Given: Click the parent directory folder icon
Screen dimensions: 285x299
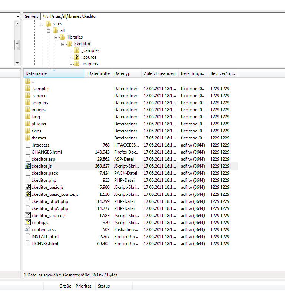Looking at the screenshot, I should click(27, 82).
